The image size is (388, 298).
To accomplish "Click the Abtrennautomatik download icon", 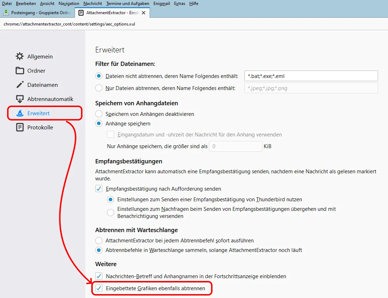I will pos(20,99).
